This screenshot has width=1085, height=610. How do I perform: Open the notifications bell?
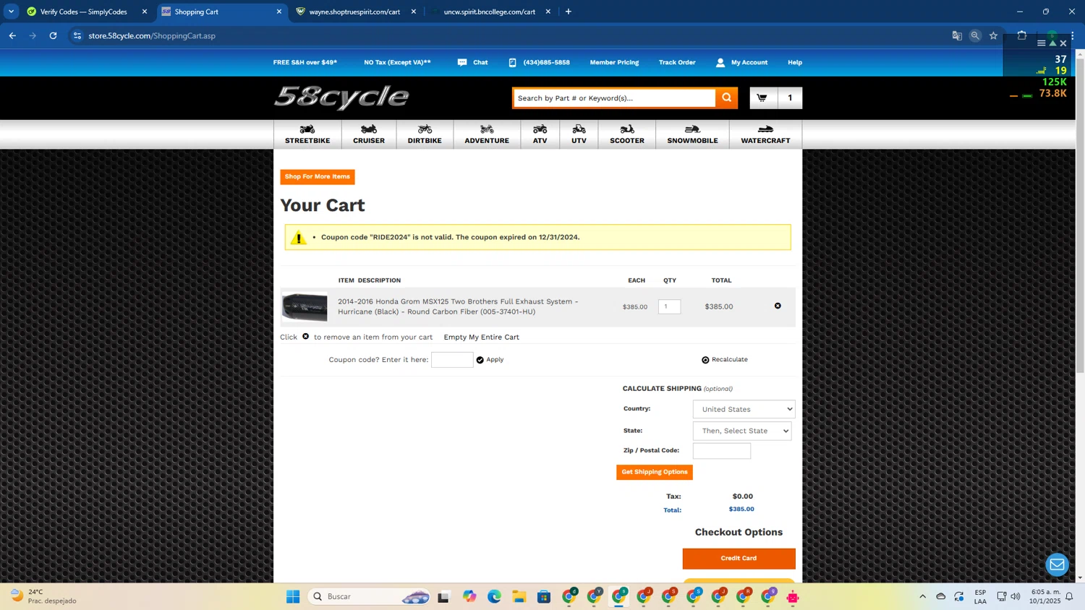(x=1069, y=596)
